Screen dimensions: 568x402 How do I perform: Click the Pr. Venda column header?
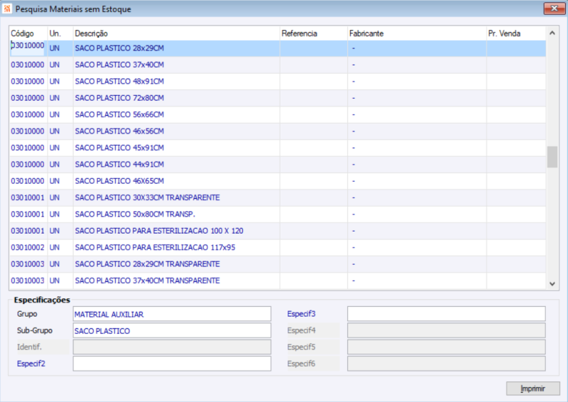click(x=516, y=33)
